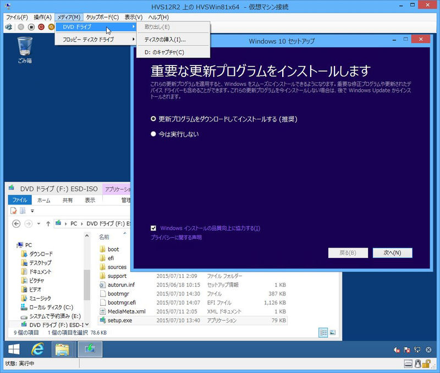Viewport: 440px width, 373px height.
Task: Click the Start button on guest taskbar
Action: click(x=14, y=349)
